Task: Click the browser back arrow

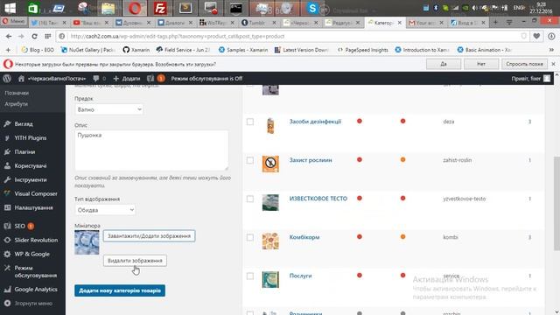Action: point(9,36)
